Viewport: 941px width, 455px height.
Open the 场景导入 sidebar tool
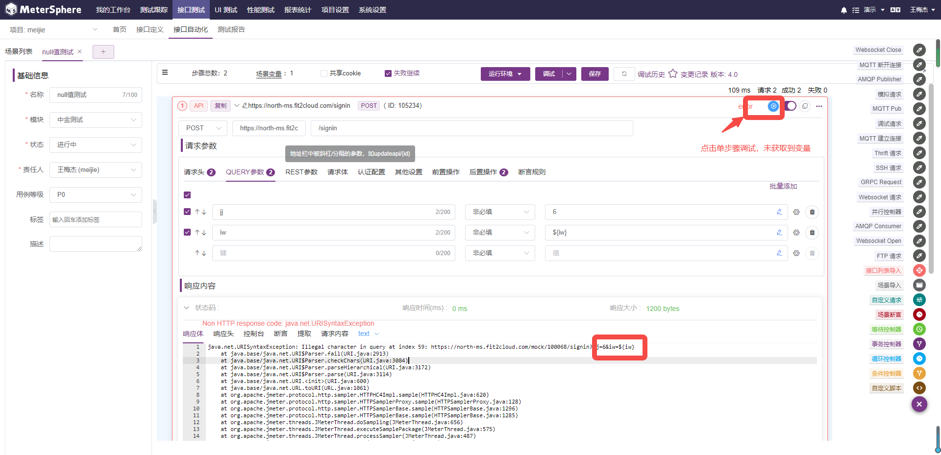(889, 285)
